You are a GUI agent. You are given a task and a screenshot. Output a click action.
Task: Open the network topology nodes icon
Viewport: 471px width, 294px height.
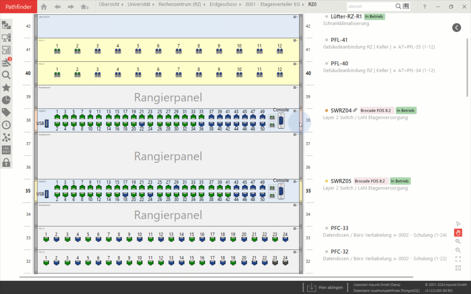[x=6, y=137]
